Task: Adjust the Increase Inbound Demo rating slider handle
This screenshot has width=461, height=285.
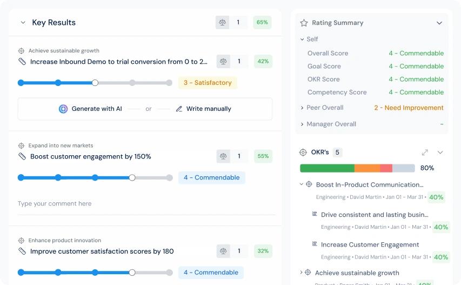Action: point(95,83)
